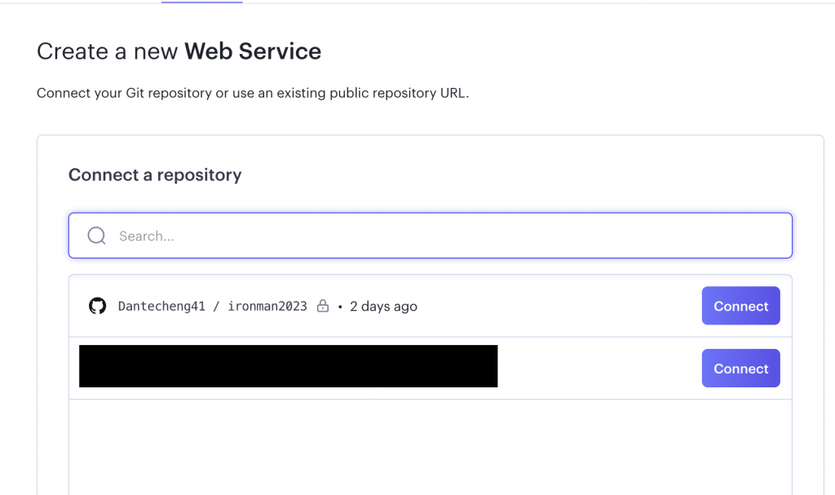835x495 pixels.
Task: Click the private repository lock icon
Action: coord(322,307)
